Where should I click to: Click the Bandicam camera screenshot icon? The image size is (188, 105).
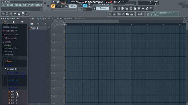click(x=115, y=2)
